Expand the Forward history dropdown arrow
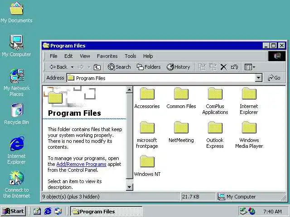This screenshot has height=217, width=290. pyautogui.click(x=89, y=67)
